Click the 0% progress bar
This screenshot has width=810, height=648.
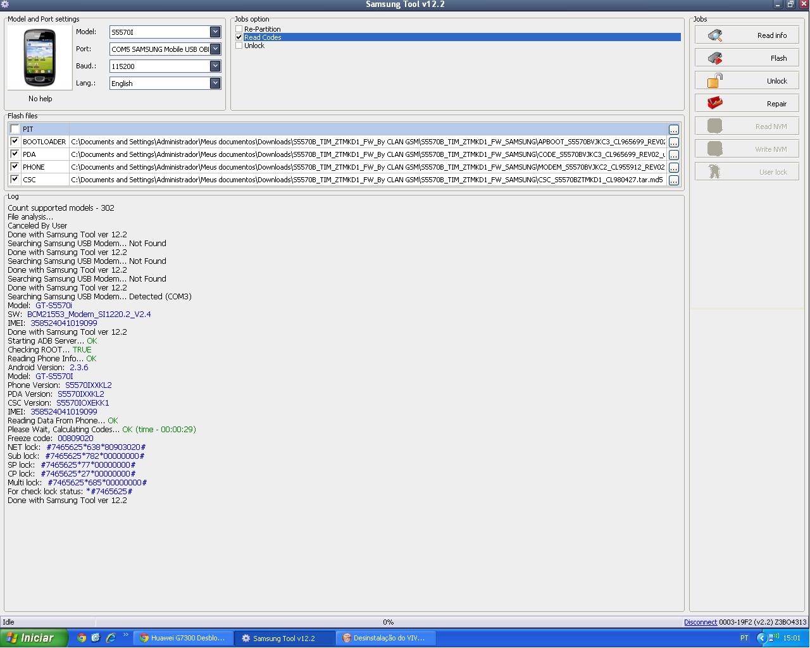[389, 622]
